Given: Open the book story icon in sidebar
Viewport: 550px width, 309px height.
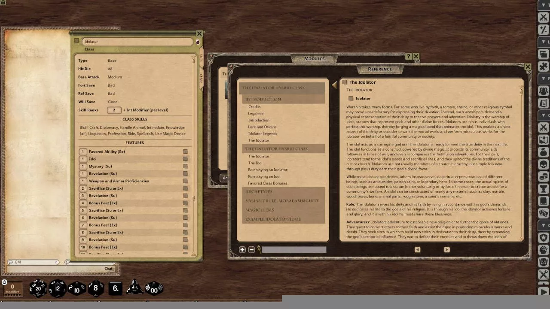Looking at the screenshot, I should [x=544, y=201].
